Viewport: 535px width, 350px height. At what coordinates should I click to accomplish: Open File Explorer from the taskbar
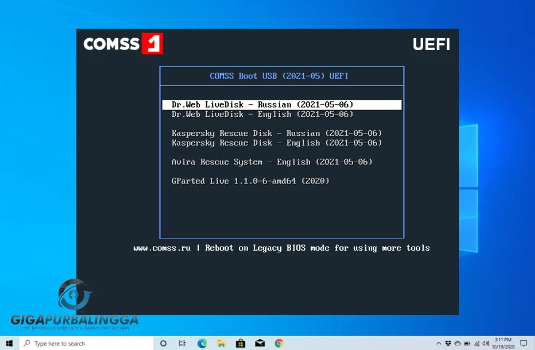pos(221,343)
